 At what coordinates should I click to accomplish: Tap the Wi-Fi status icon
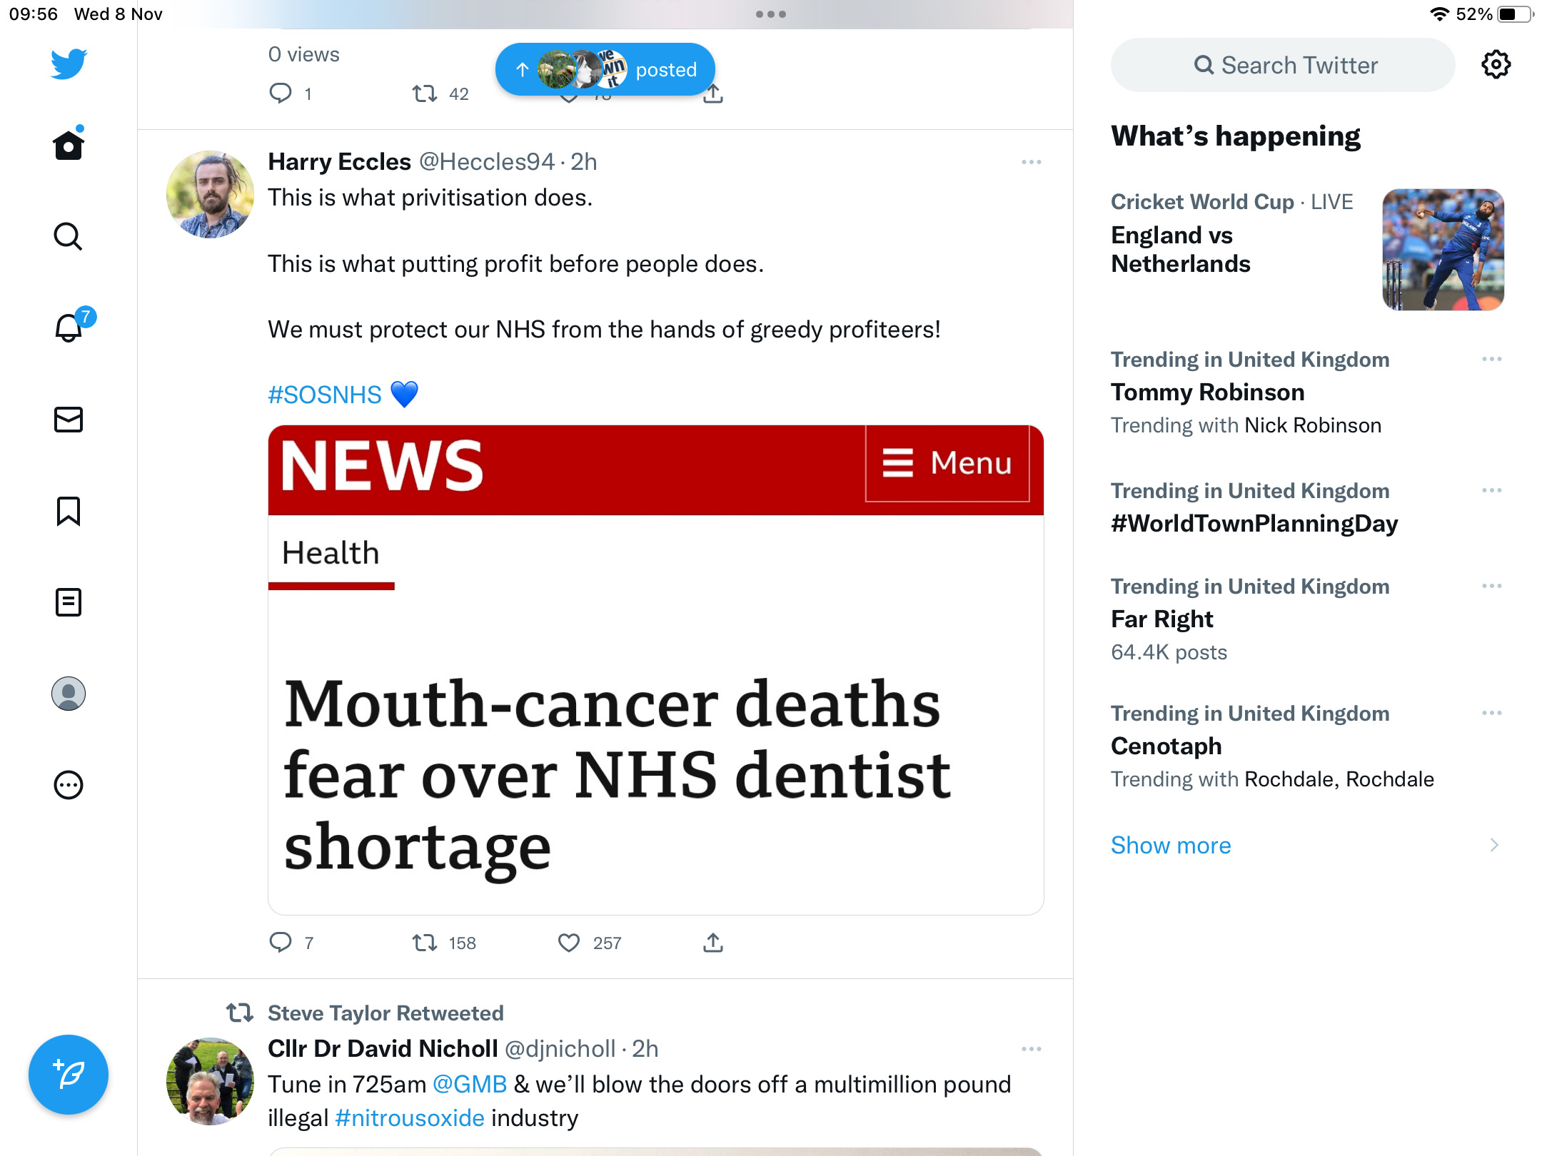1440,14
